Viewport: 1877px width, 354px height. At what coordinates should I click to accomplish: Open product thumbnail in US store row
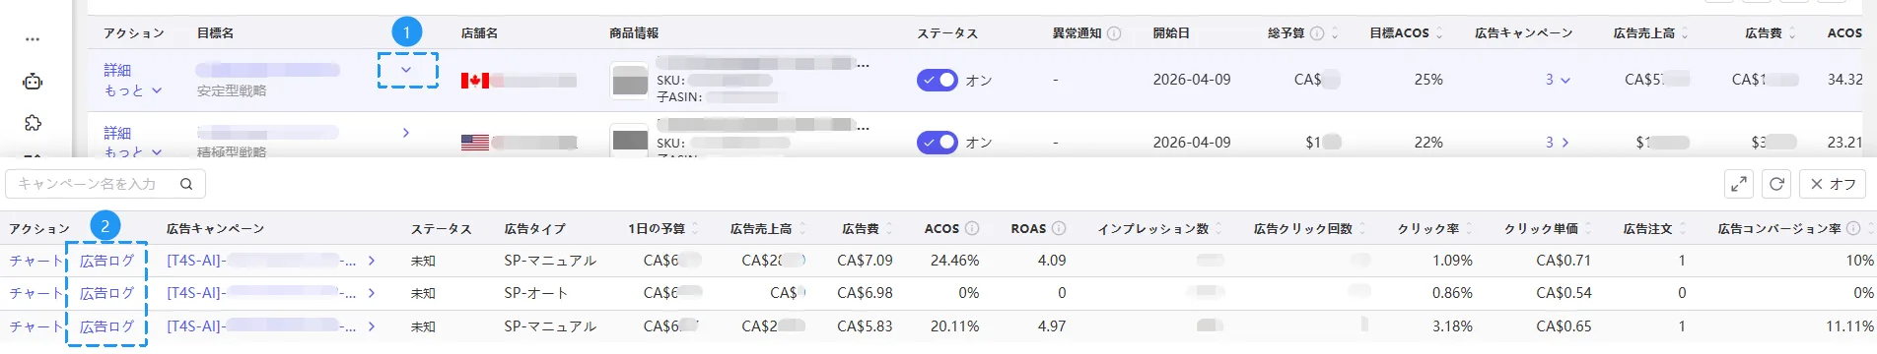click(630, 141)
